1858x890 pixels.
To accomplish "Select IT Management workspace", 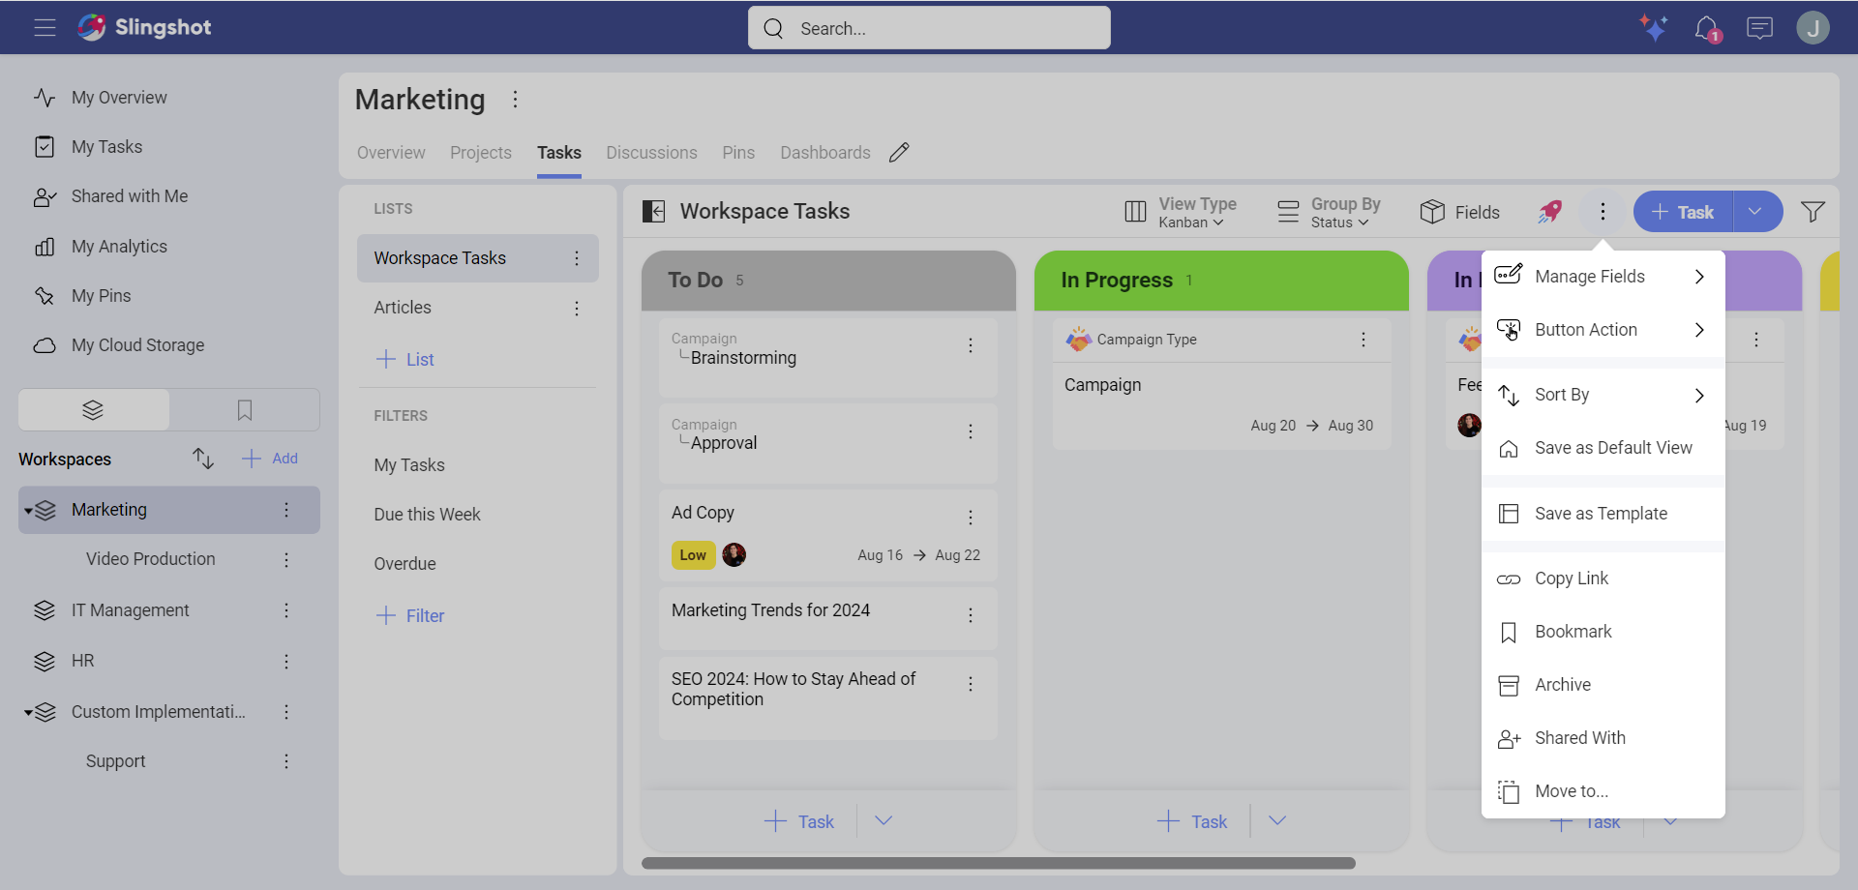I will pos(131,610).
